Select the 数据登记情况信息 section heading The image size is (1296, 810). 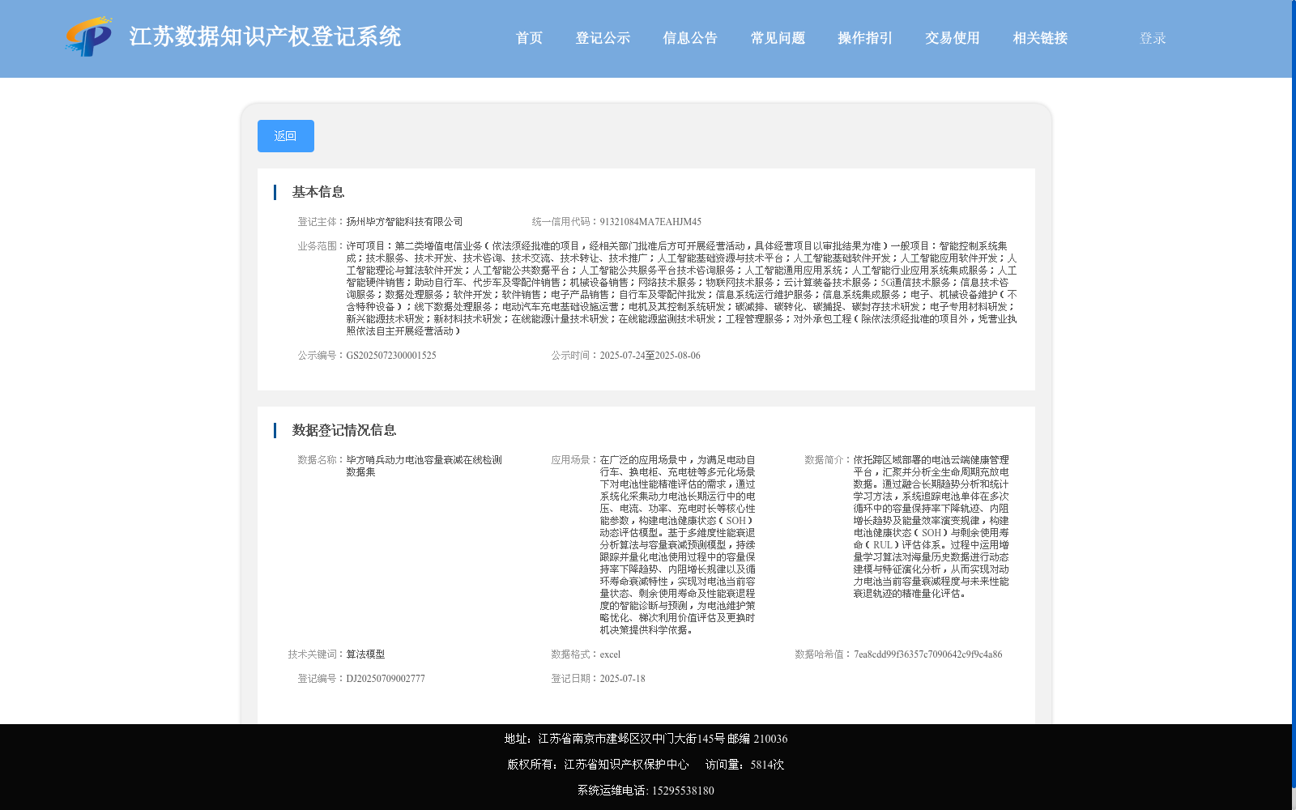tap(344, 430)
